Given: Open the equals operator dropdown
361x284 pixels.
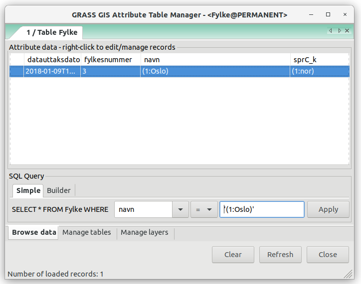Looking at the screenshot, I should pos(204,209).
